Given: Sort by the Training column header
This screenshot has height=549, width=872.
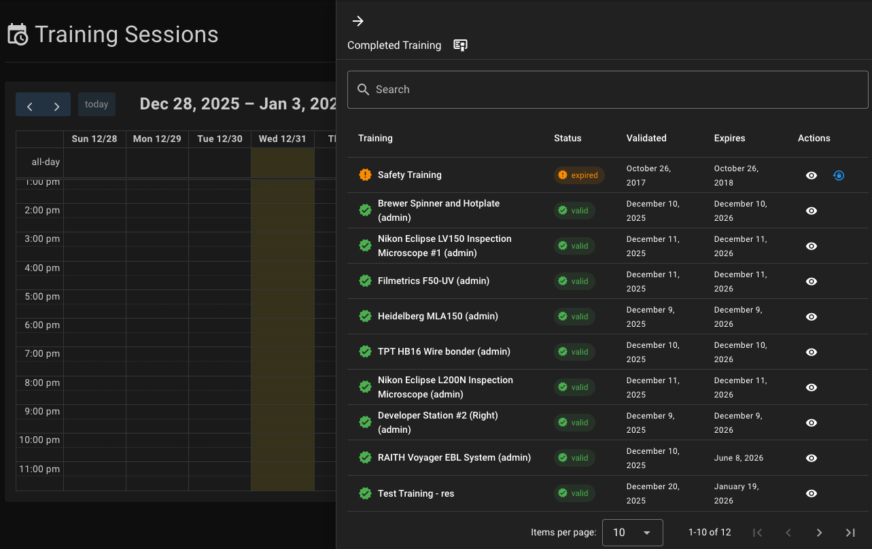Looking at the screenshot, I should [x=375, y=138].
